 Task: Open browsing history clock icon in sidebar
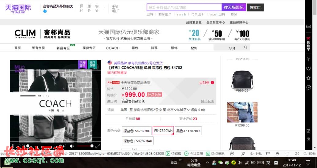pos(308,87)
